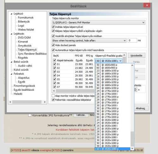Image resolution: width=158 pixels, height=154 pixels.
Task: Collapse the Belső szűrők tree node
Action: (x=11, y=62)
